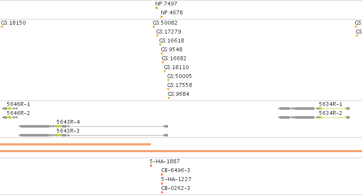This screenshot has width=362, height=195.
Task: Click the orange triangle under GS:50082
Action: pyautogui.click(x=154, y=27)
